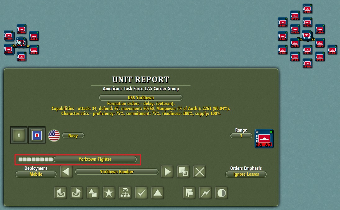Click the star icon button
Viewport: 340px width, 210px height.
pos(109,193)
